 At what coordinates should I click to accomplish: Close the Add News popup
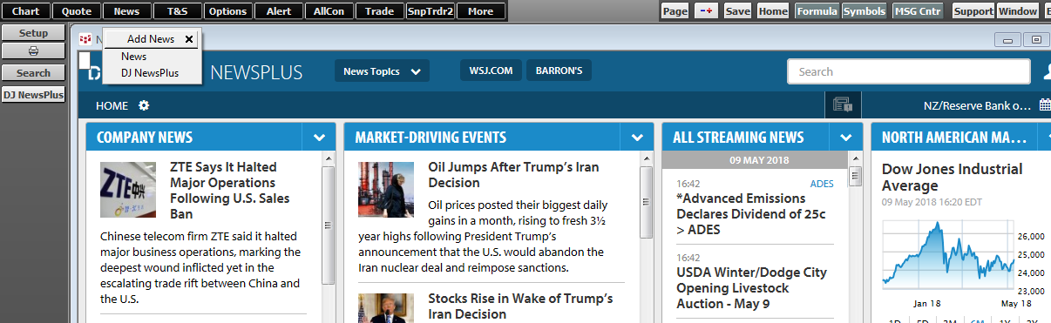click(x=189, y=39)
